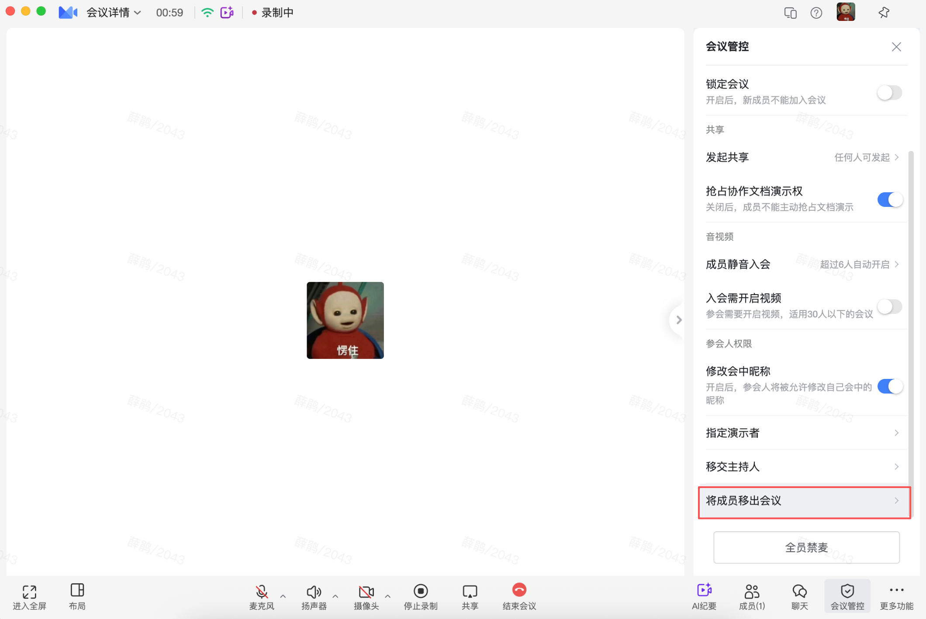Expand speaker options arrow
Viewport: 926px width, 619px height.
(335, 596)
